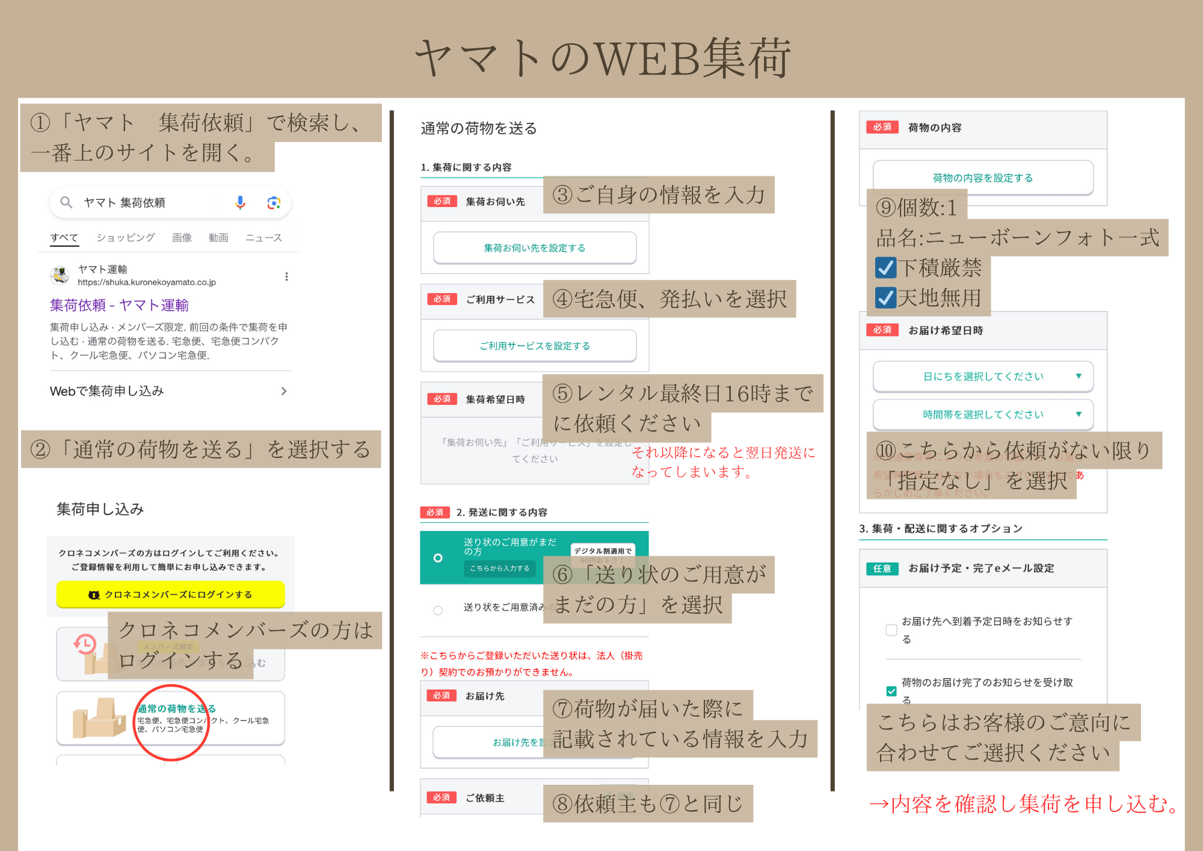Click the 任意 green tag
This screenshot has height=851, width=1203.
pos(882,569)
